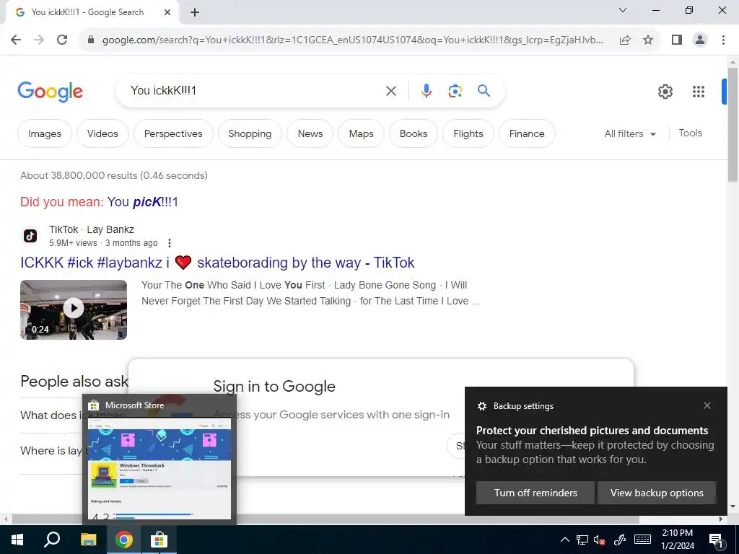Open Maps results
This screenshot has width=739, height=554.
[361, 133]
